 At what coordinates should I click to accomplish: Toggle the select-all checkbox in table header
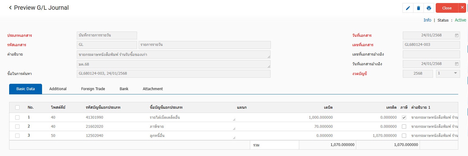[x=17, y=107]
